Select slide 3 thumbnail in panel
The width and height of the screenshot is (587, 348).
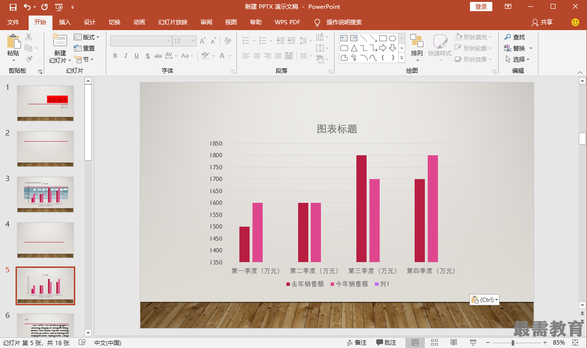[46, 194]
